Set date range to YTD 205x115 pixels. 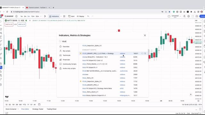[x=24, y=104]
